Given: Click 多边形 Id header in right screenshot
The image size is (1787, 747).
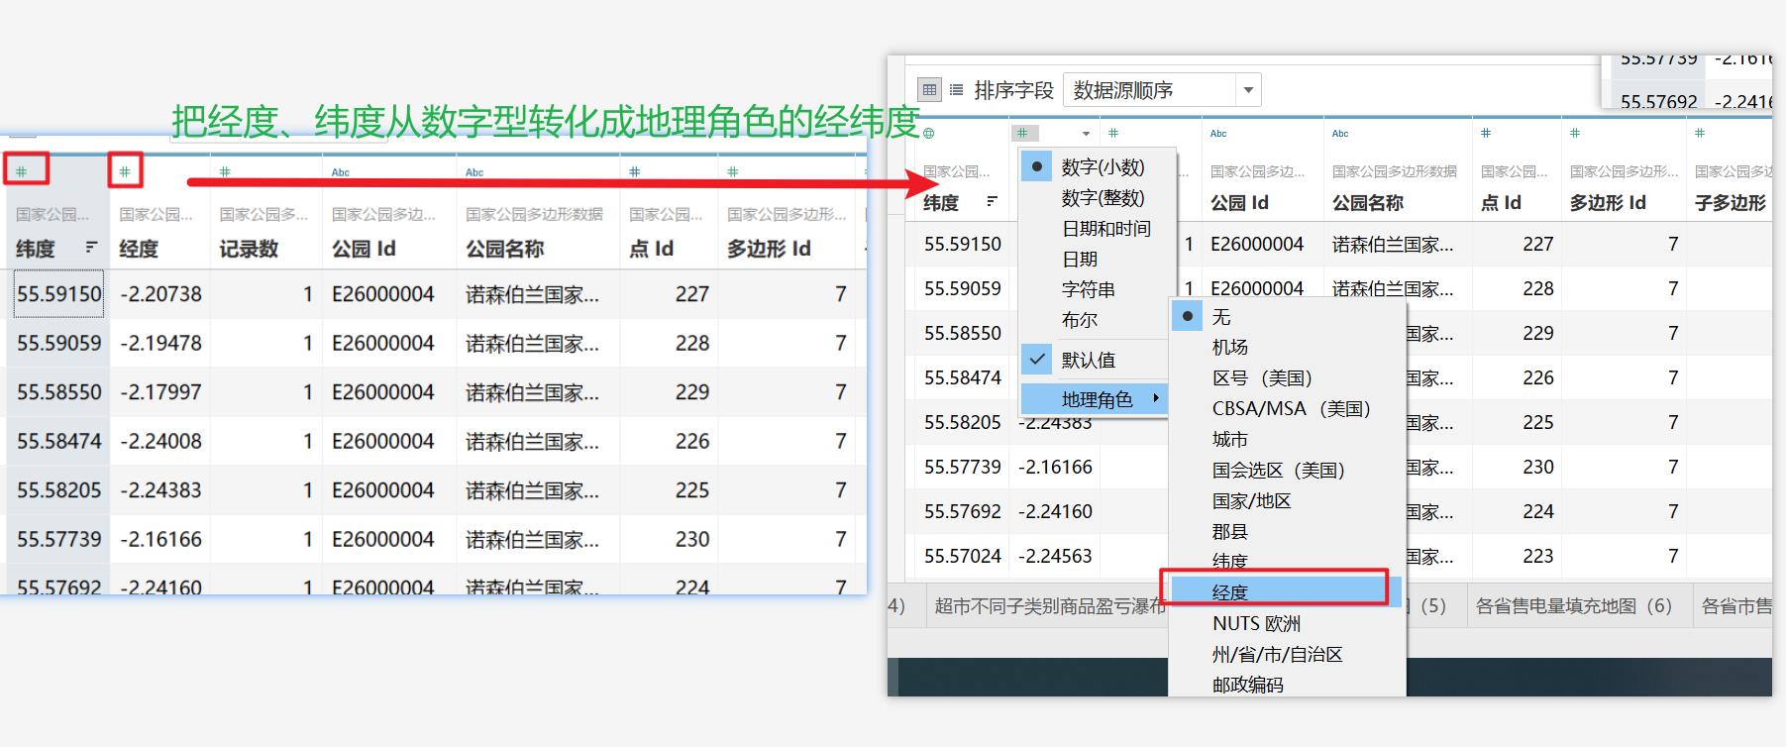Looking at the screenshot, I should (x=1608, y=203).
